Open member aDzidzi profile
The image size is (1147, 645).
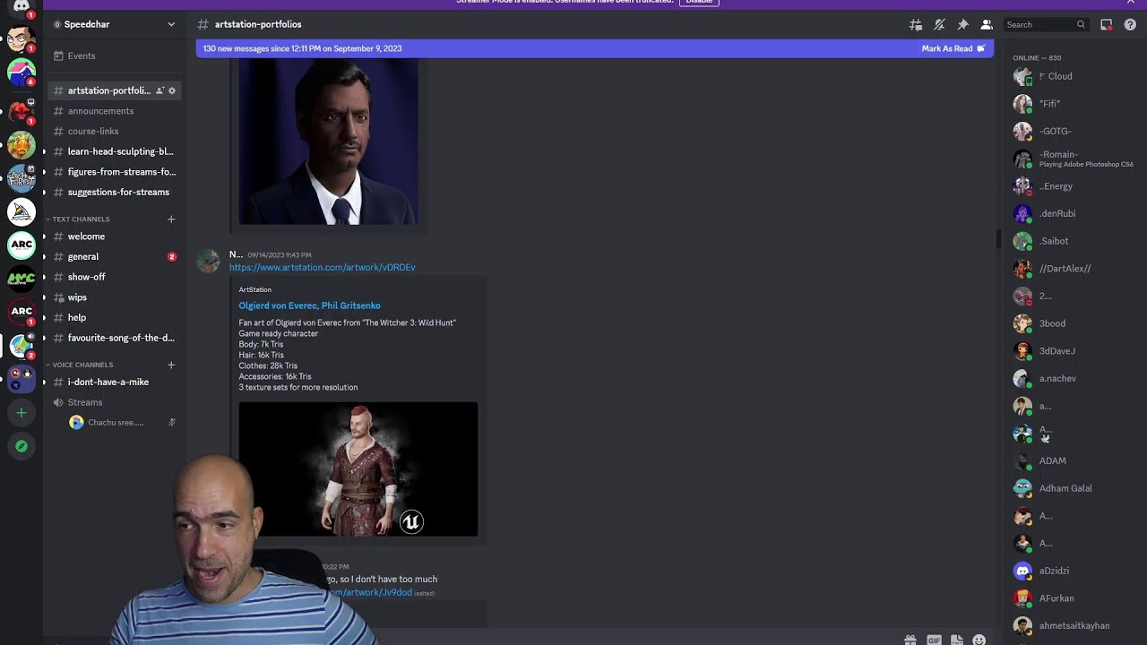(x=1071, y=571)
